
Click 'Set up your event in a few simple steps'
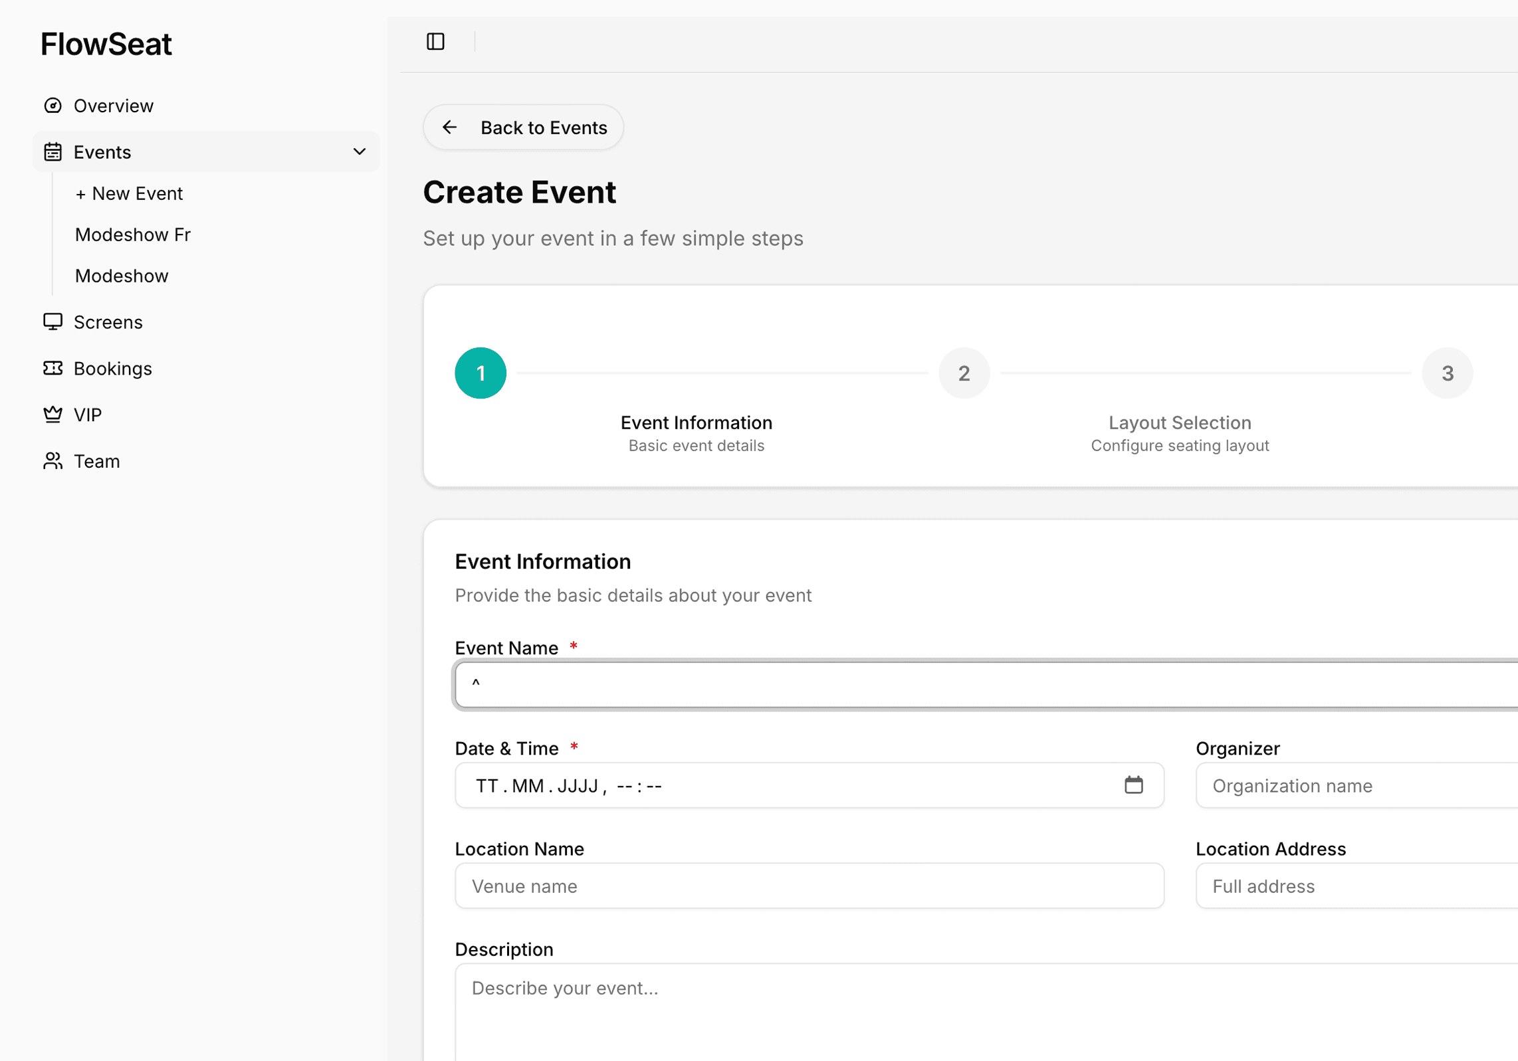tap(613, 238)
